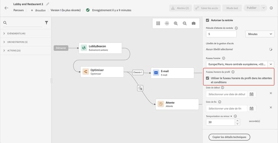Image resolution: width=278 pixels, height=143 pixels.
Task: Clear the end date with X
Action: (x=271, y=107)
